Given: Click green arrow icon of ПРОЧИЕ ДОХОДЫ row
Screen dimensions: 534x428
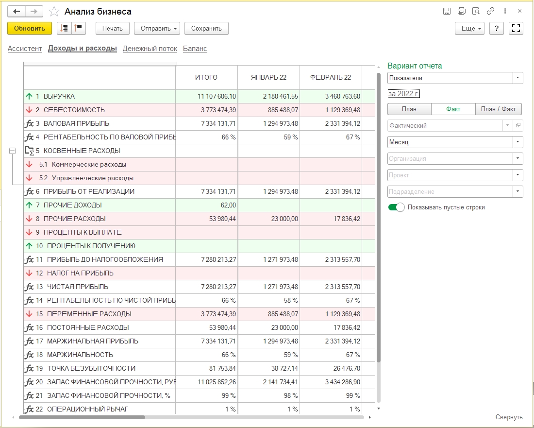Looking at the screenshot, I should coord(29,205).
